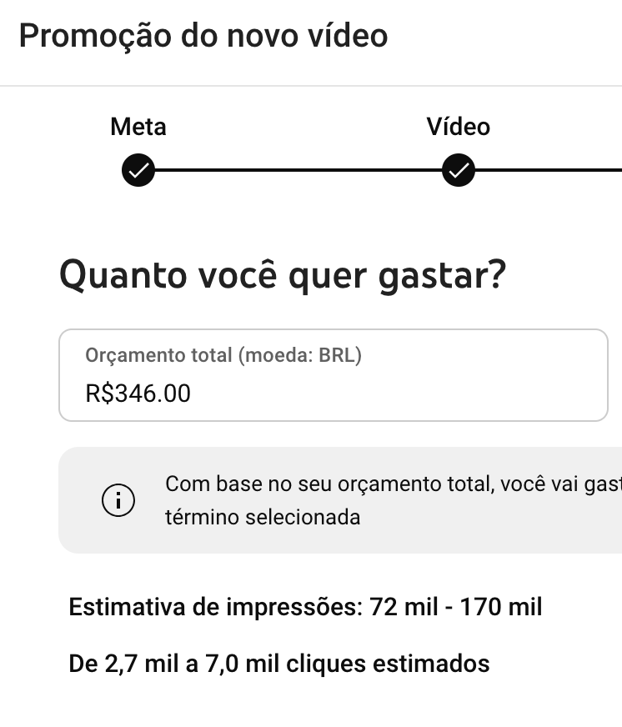
Task: Click the "Orçamento total (moeda: BRL)" field label
Action: [223, 355]
